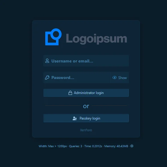This screenshot has width=167, height=167.
Task: Click the key icon in password field
Action: 47,77
